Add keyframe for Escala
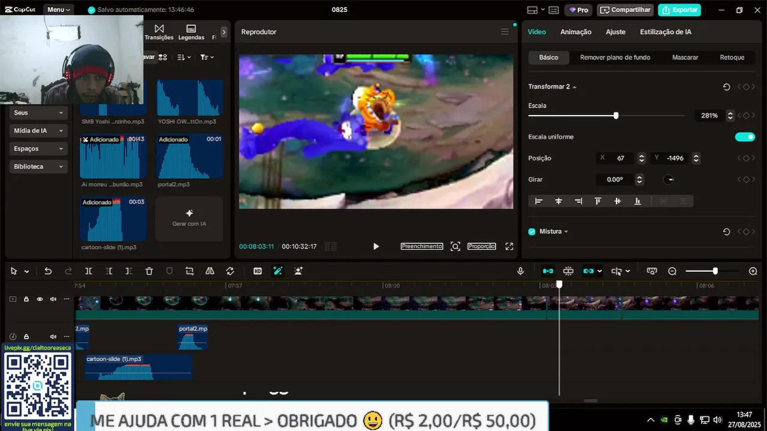The image size is (767, 431). (x=746, y=116)
